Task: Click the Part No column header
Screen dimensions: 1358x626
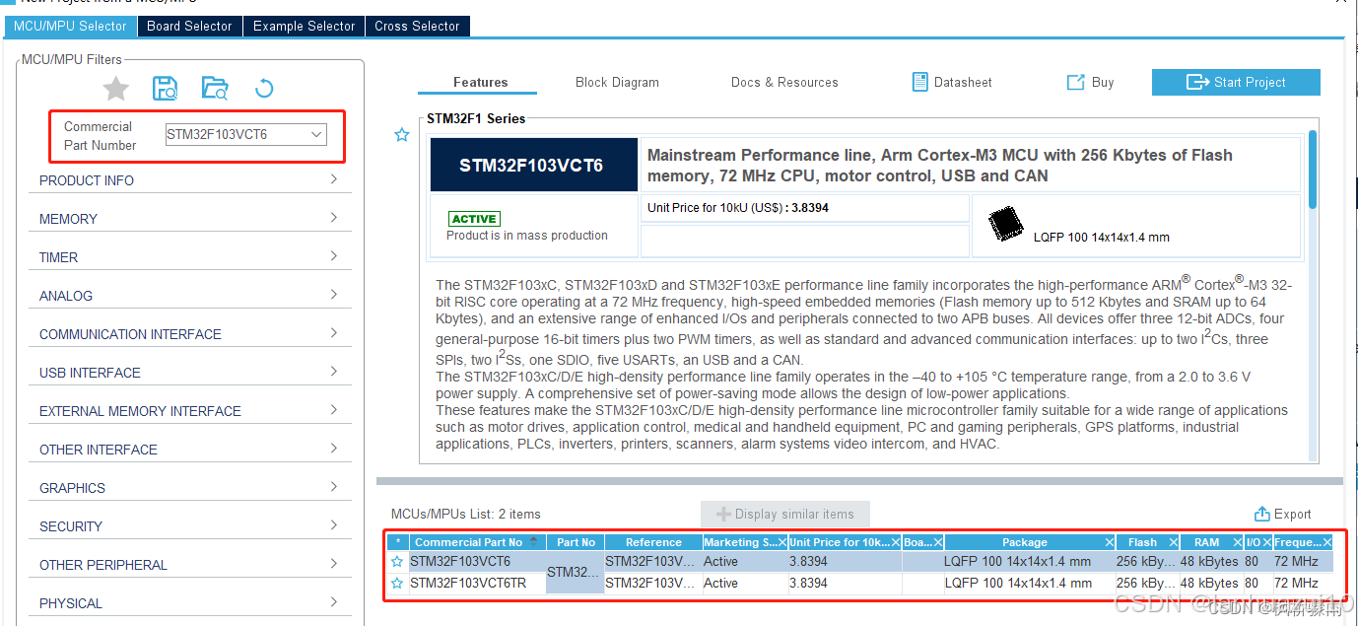Action: 576,542
